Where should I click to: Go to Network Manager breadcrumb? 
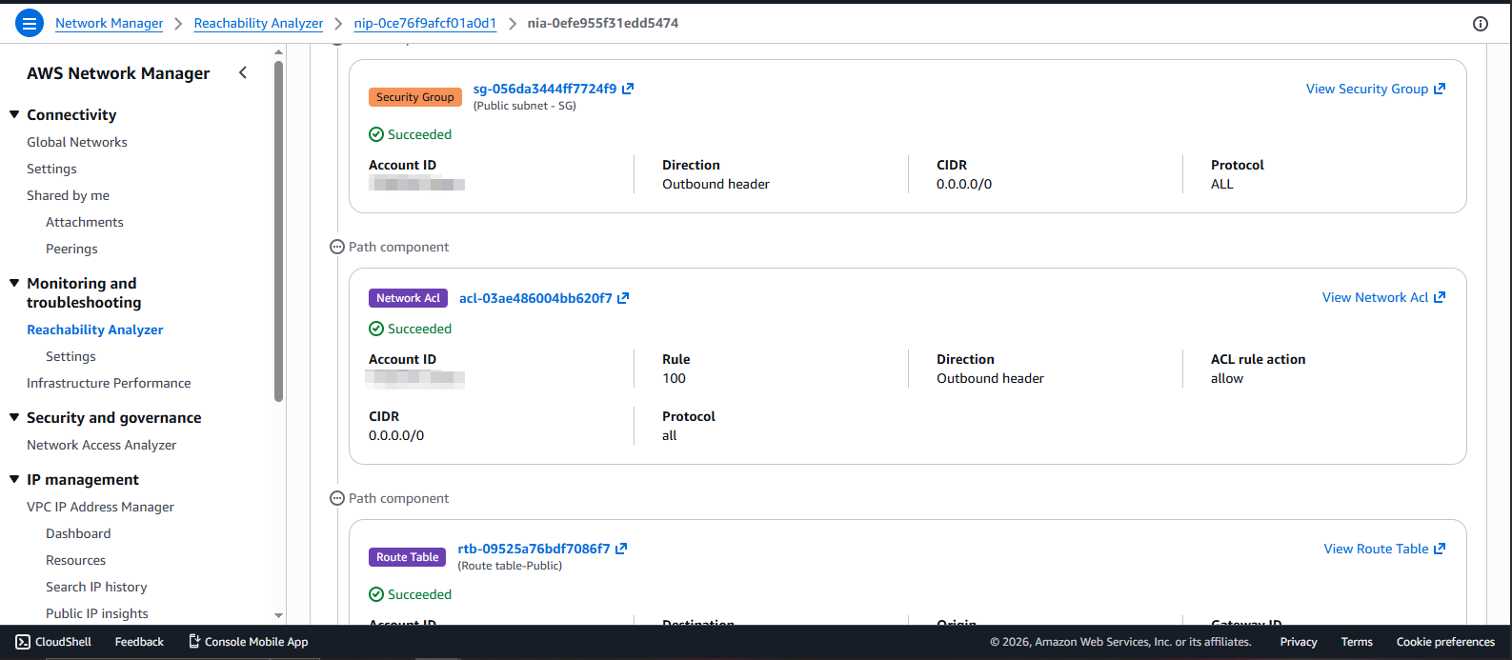coord(109,23)
